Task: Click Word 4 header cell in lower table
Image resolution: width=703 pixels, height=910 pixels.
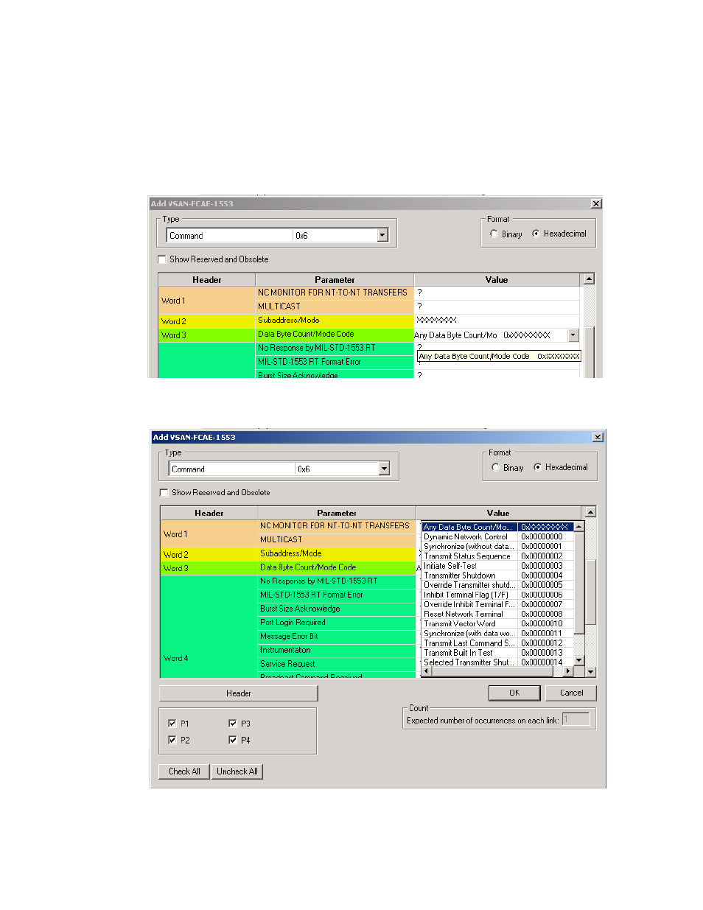Action: [x=208, y=627]
